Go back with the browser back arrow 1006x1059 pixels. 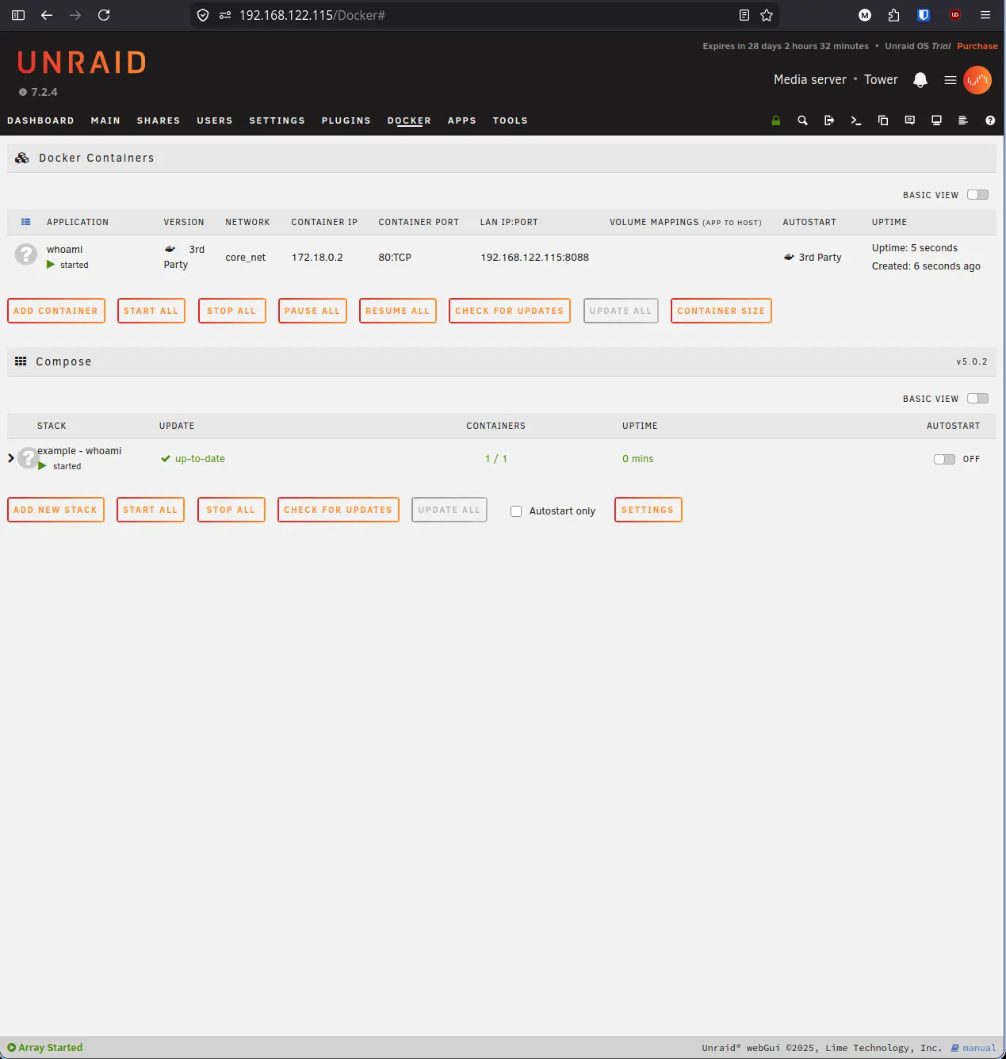(47, 15)
